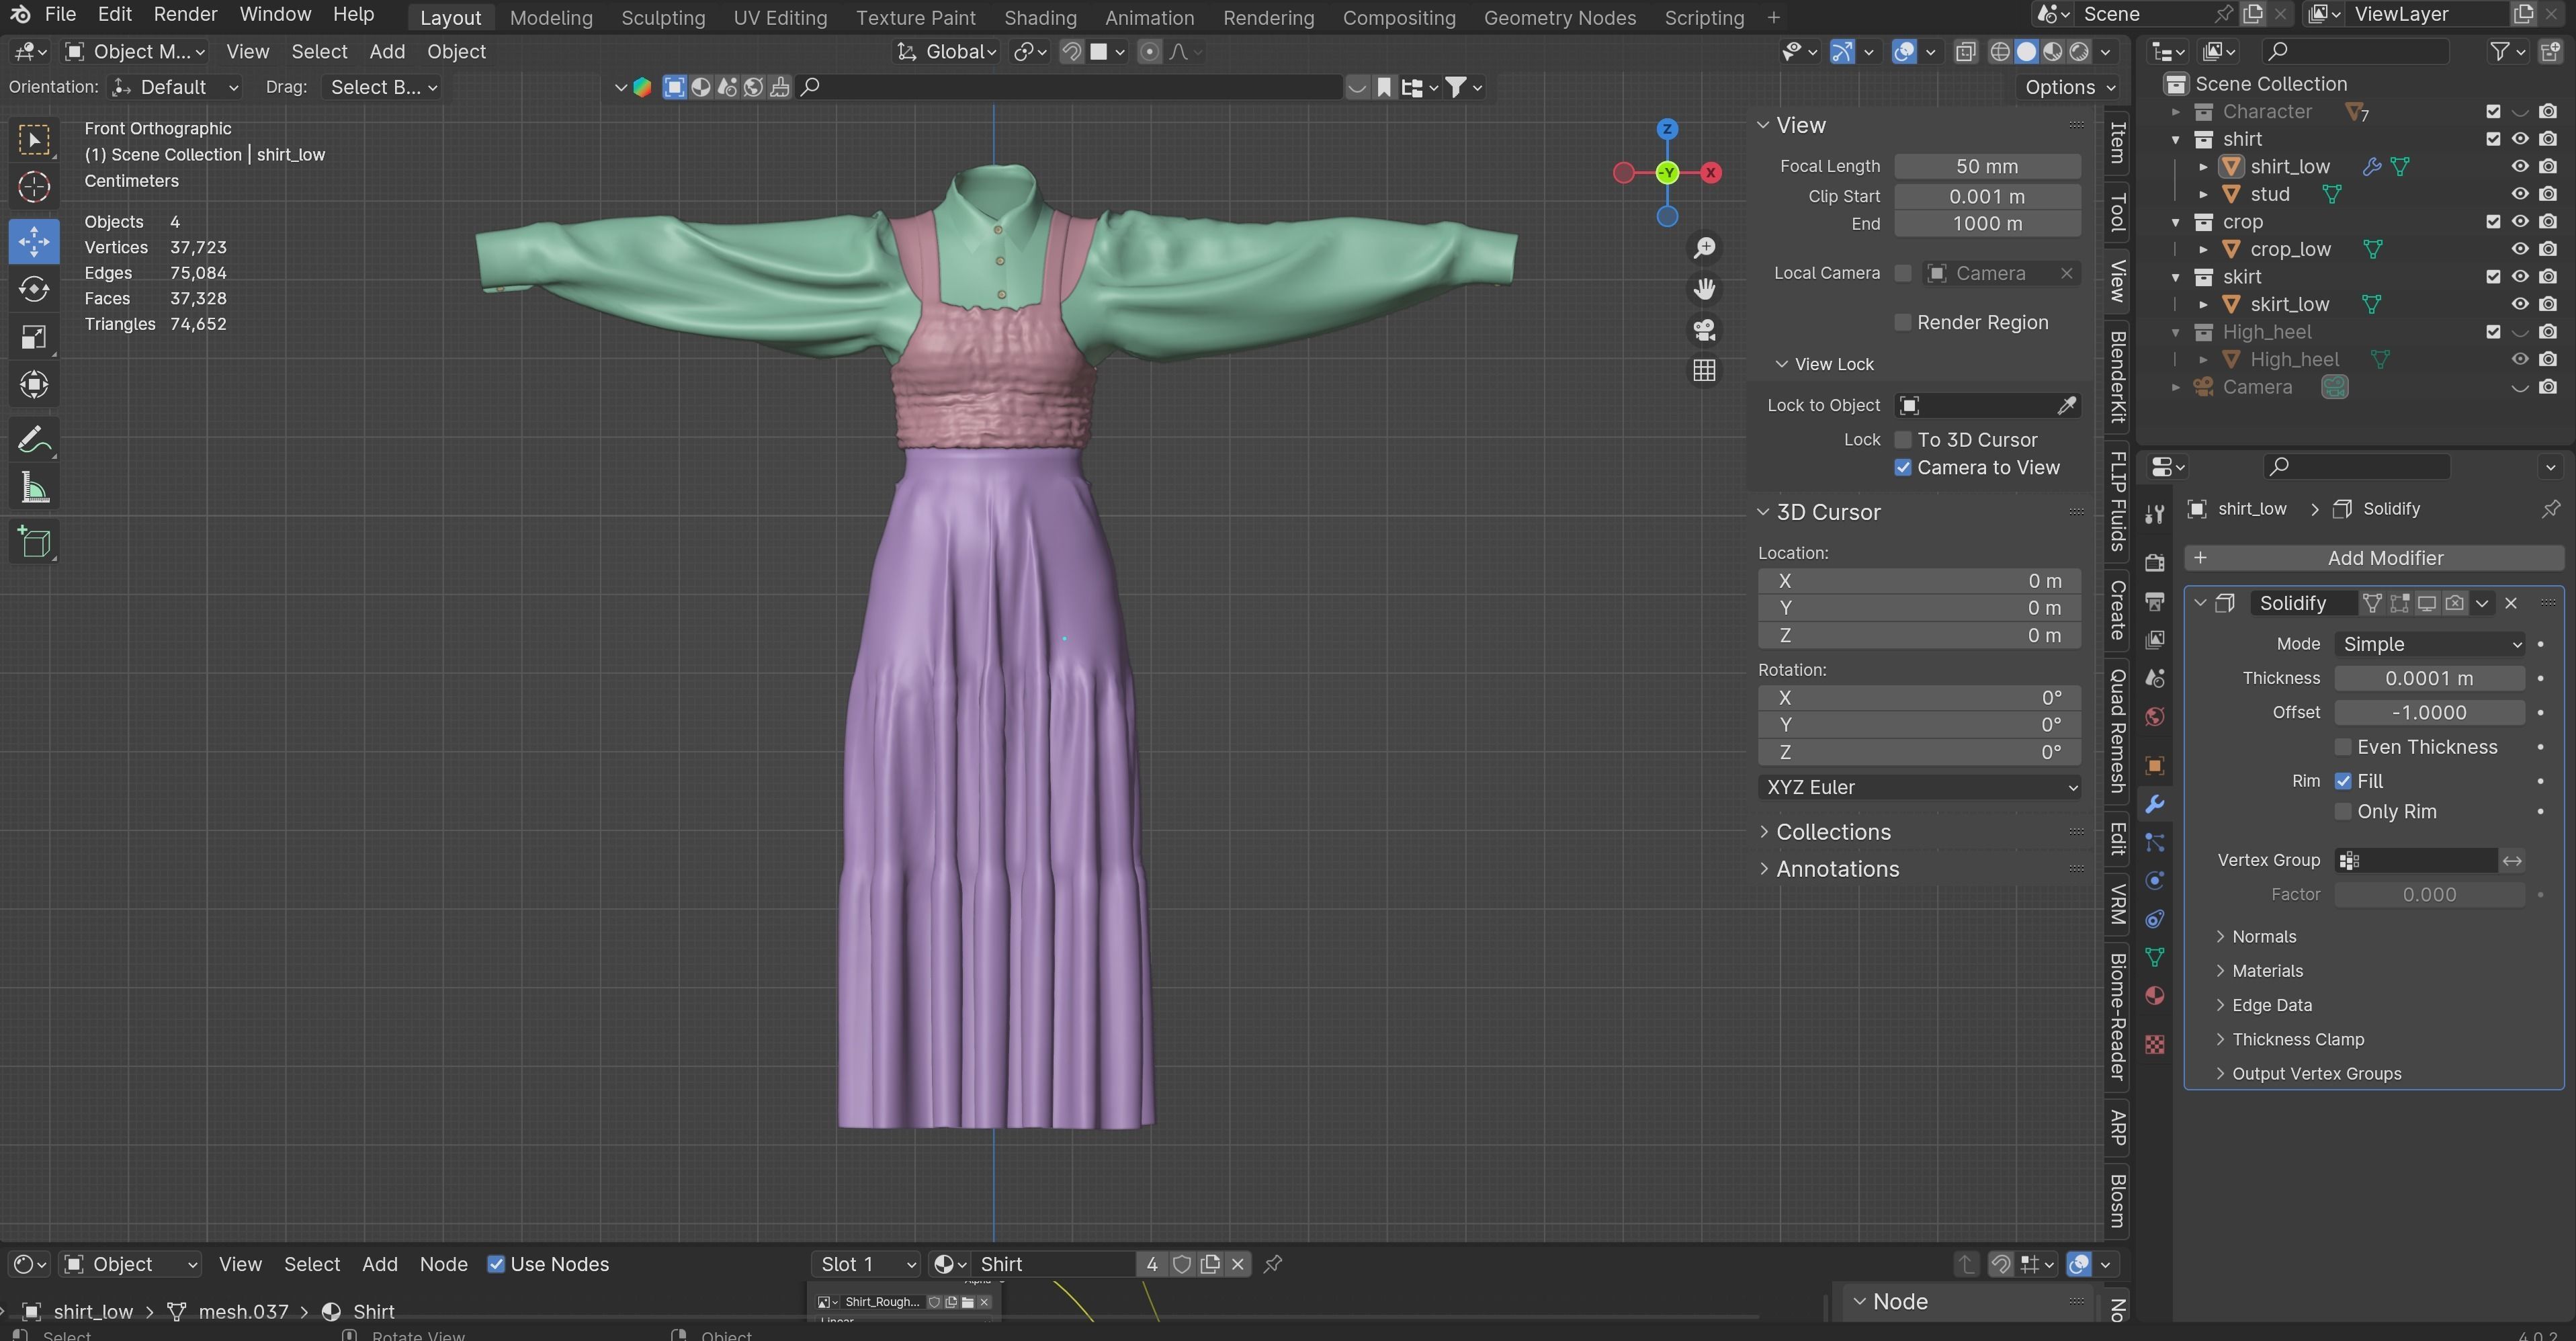Activate the Move tool
Image resolution: width=2576 pixels, height=1341 pixels.
pos(34,241)
